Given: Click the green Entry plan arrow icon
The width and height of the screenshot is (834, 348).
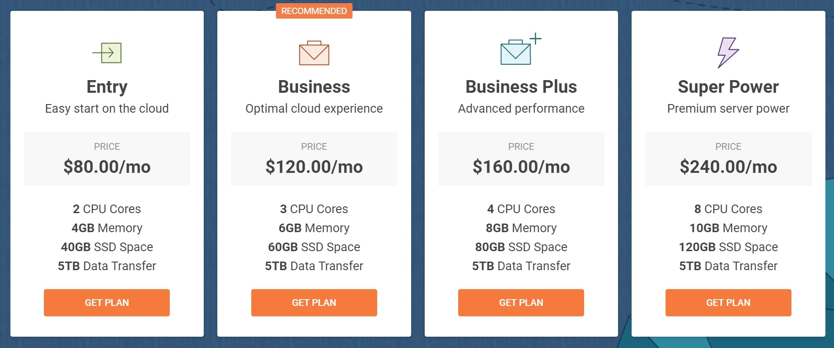Looking at the screenshot, I should [x=107, y=53].
